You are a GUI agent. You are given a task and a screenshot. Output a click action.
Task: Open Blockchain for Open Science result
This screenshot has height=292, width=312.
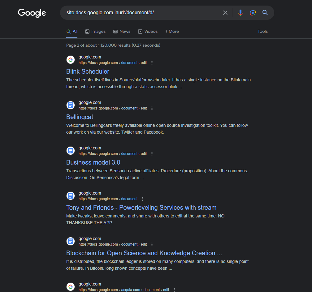coord(144,253)
